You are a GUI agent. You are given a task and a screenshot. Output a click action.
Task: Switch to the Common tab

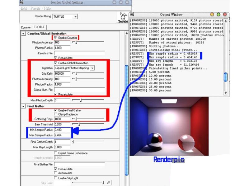(26, 27)
